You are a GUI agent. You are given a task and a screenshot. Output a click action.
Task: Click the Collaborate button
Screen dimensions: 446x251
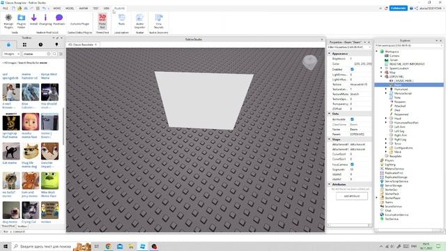[398, 8]
